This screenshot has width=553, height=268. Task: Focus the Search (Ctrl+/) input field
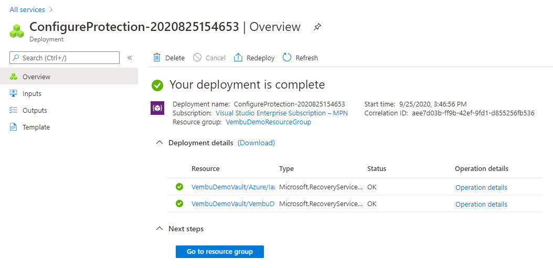point(65,58)
